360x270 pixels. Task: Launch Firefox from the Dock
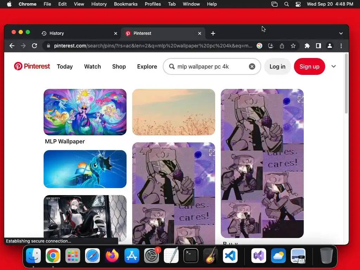pyautogui.click(x=112, y=256)
